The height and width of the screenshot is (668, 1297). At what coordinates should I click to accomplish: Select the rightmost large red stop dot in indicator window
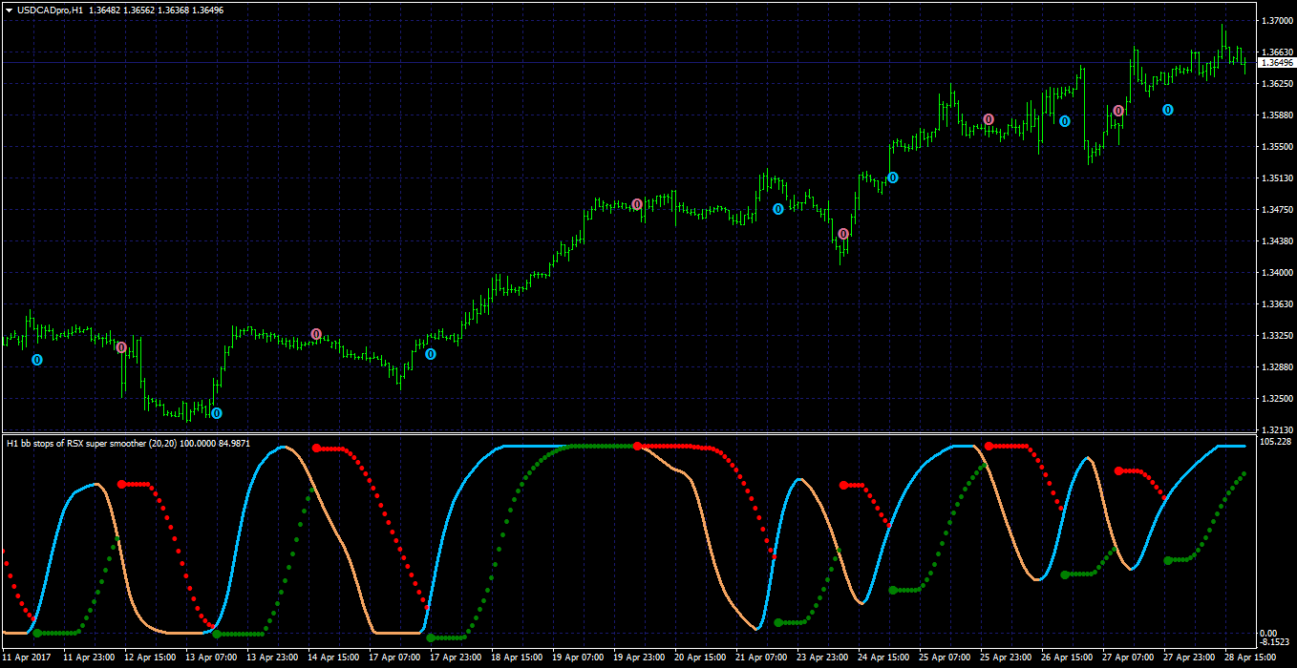click(1118, 470)
